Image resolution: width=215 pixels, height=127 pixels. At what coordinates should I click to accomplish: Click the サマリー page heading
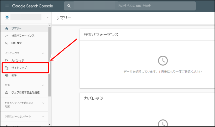[x=64, y=18]
